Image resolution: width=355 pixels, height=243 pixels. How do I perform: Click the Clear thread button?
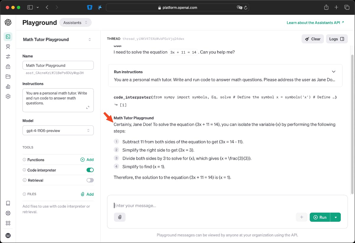point(313,39)
